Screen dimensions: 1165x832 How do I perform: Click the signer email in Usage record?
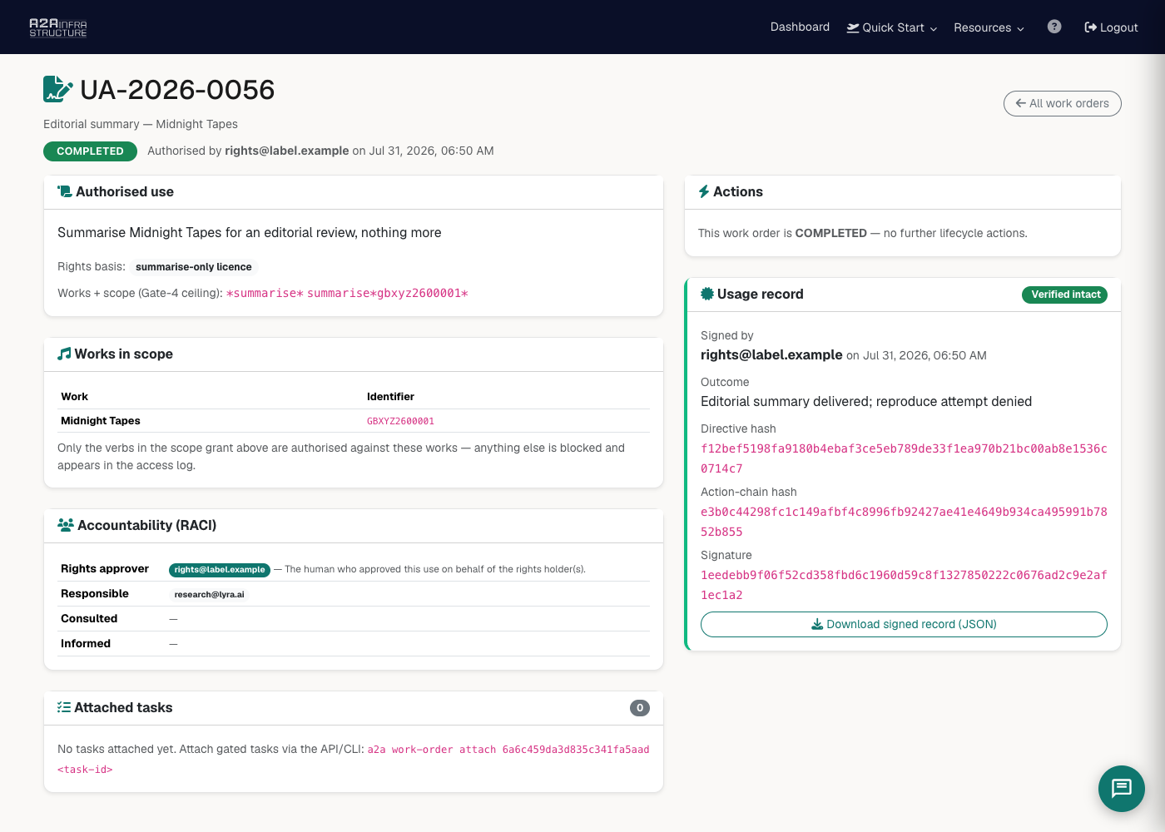[771, 355]
